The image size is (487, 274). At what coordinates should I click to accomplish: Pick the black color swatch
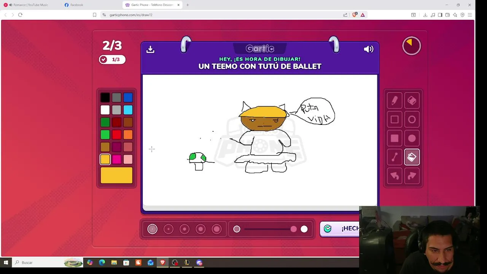[x=105, y=98]
